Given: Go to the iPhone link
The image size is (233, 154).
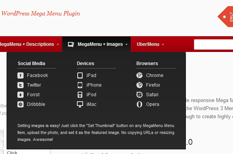Looking at the screenshot, I should coord(94,85).
